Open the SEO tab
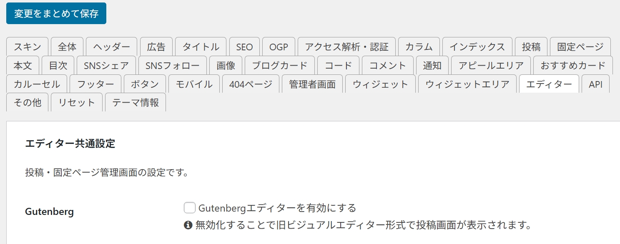The image size is (620, 244). click(x=244, y=47)
